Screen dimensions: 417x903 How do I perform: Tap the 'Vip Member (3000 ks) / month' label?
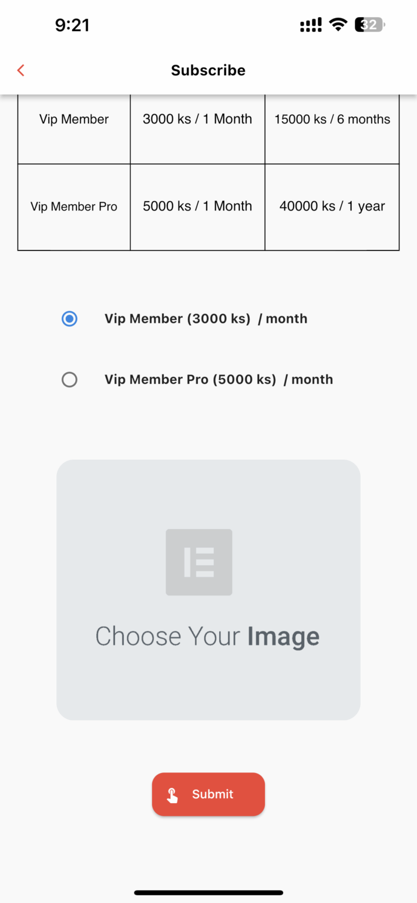pyautogui.click(x=206, y=319)
